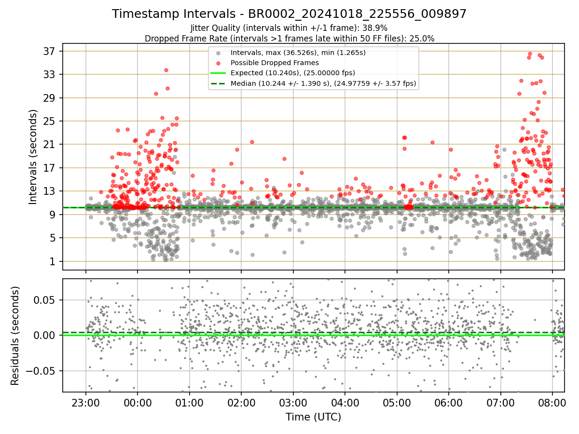This screenshot has width=579, height=434.
Task: Select the Jitter Quality 38.9% subtitle line
Action: coord(289,28)
